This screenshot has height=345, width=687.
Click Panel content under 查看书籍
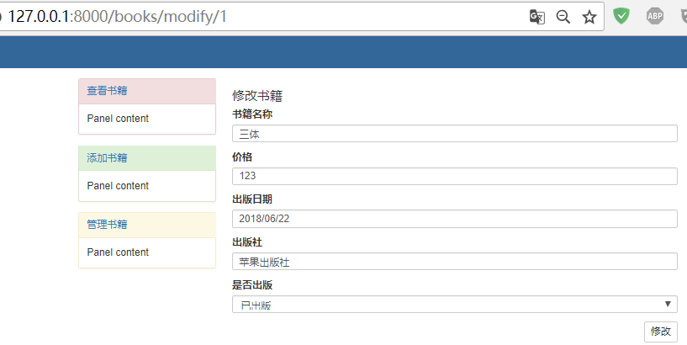(118, 119)
